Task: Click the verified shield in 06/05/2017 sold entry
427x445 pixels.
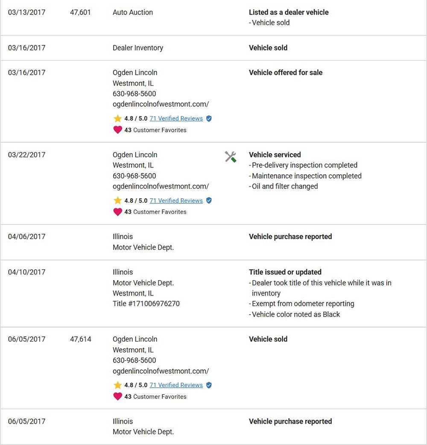Action: [209, 385]
